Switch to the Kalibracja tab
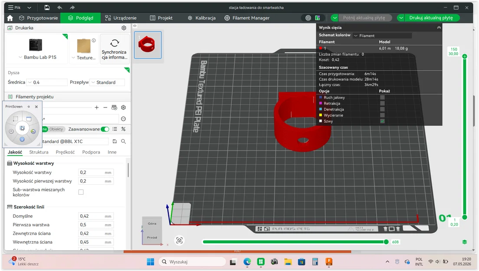The width and height of the screenshot is (479, 271). tap(202, 18)
